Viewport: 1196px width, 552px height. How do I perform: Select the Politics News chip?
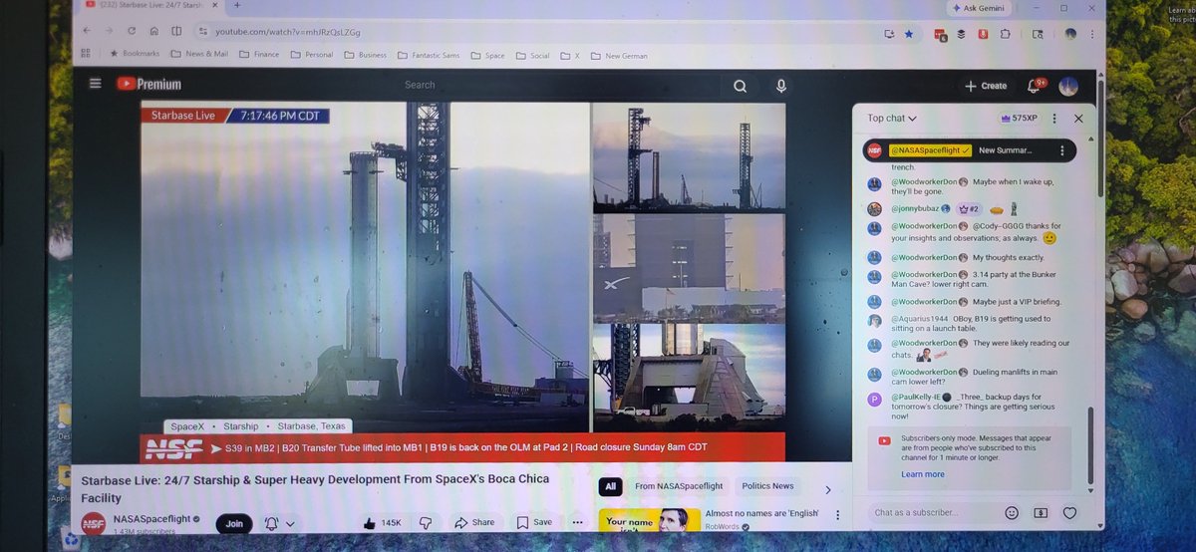tap(767, 486)
